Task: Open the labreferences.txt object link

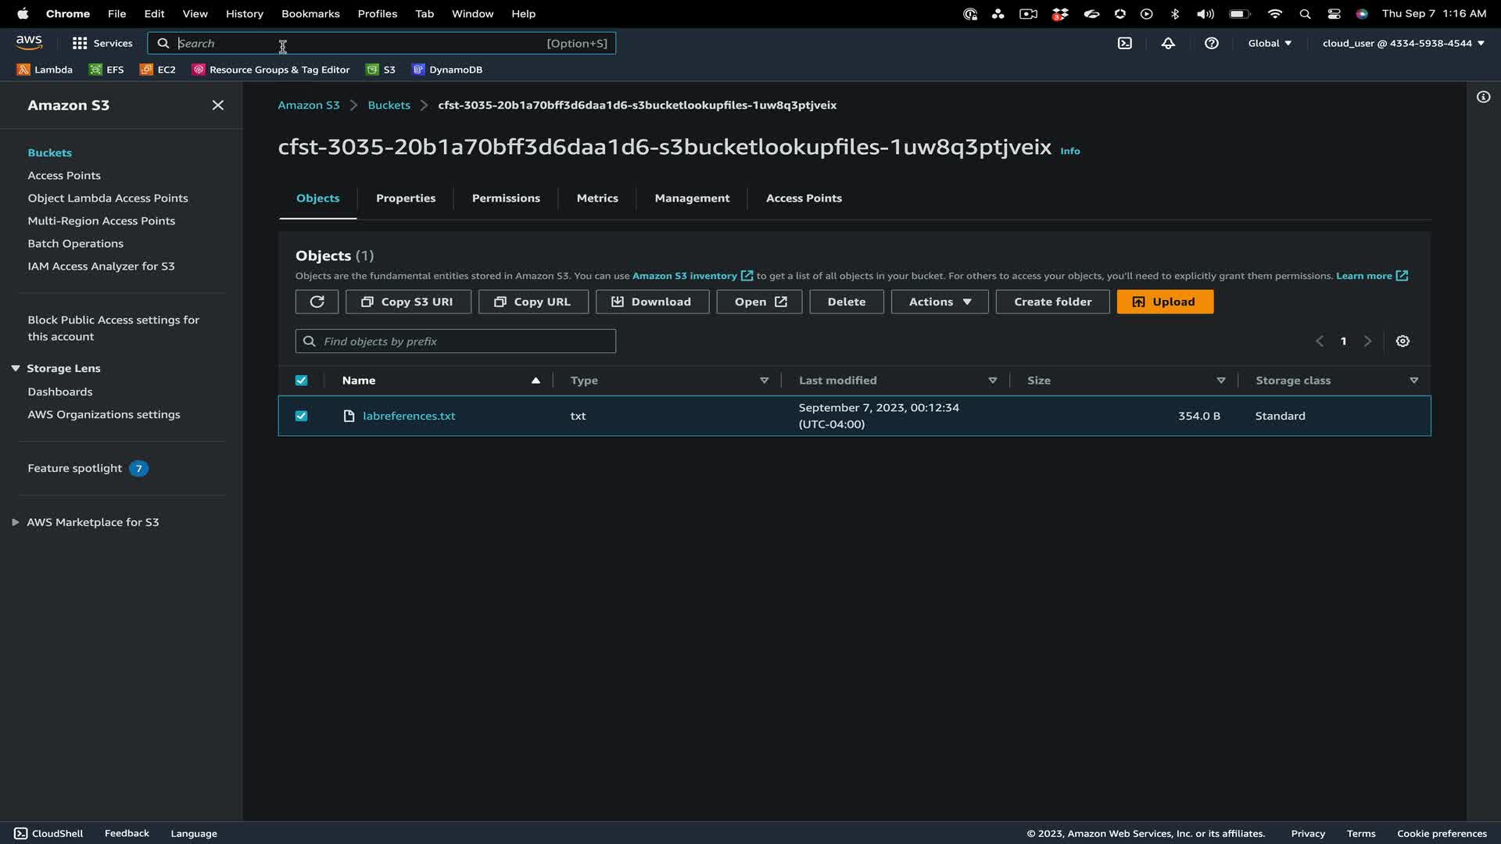Action: pos(409,416)
